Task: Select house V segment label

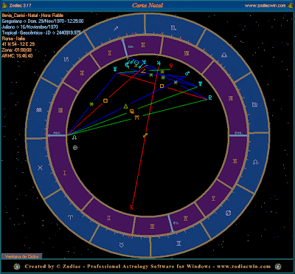Action: pyautogui.click(x=213, y=198)
